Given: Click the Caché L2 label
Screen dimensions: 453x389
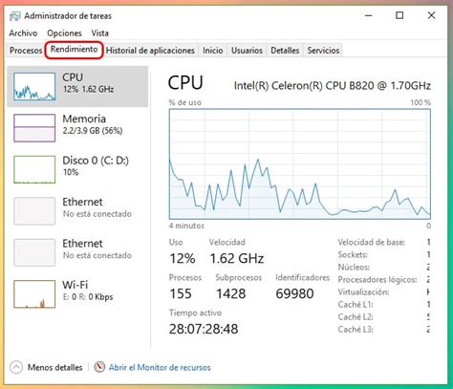Looking at the screenshot, I should click(x=356, y=317).
